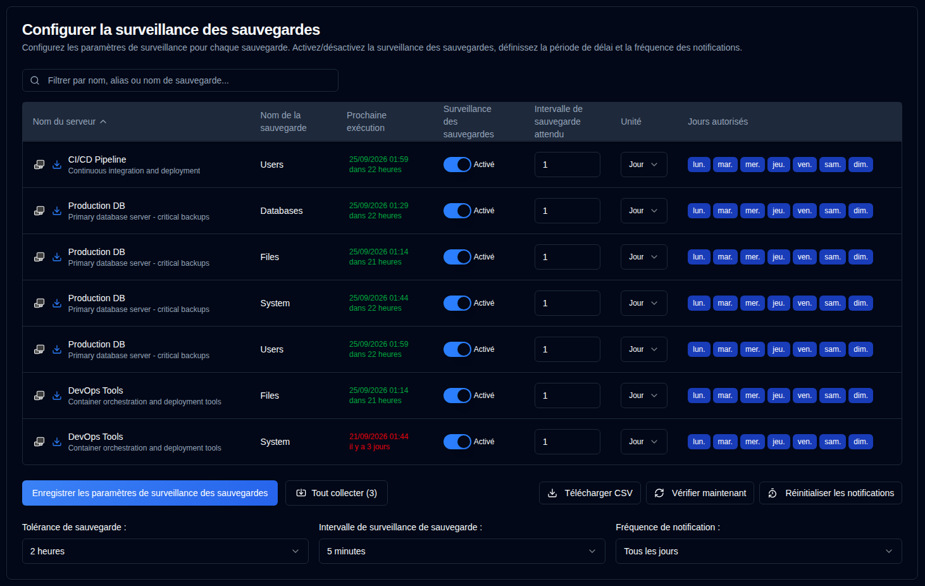Click interval input in CI/CD Pipeline row
This screenshot has height=586, width=925.
568,165
